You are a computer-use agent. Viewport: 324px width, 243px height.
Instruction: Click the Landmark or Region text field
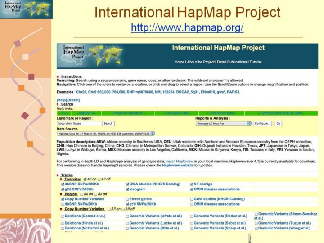[79, 123]
